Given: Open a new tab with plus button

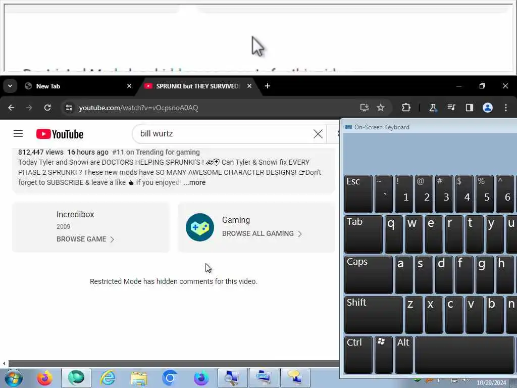Looking at the screenshot, I should pyautogui.click(x=268, y=86).
